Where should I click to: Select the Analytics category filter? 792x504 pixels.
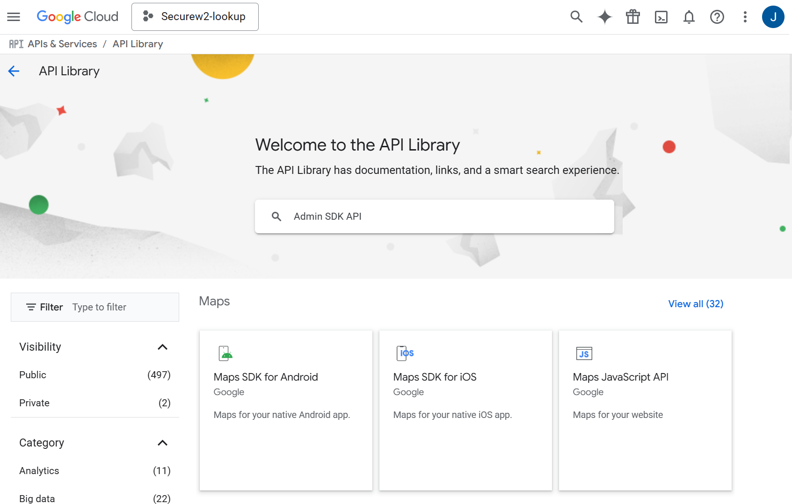click(x=39, y=471)
